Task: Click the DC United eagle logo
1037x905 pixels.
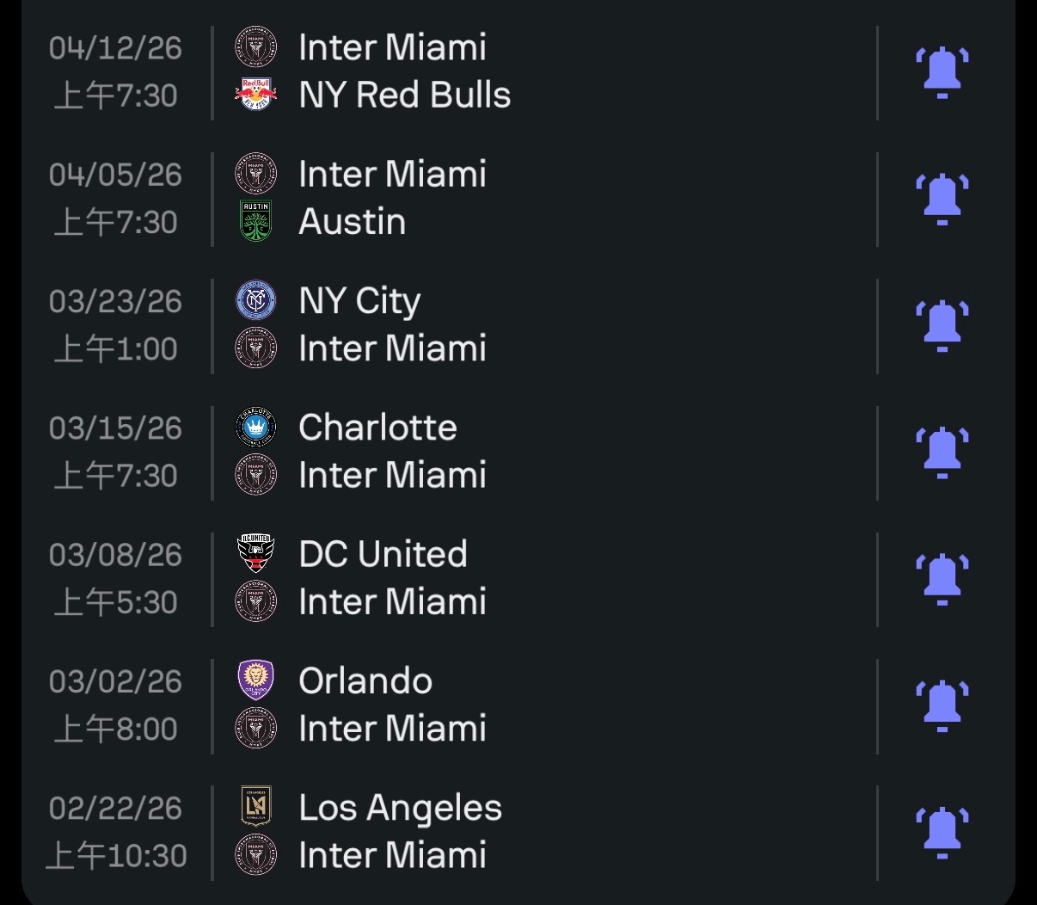Action: coord(256,554)
